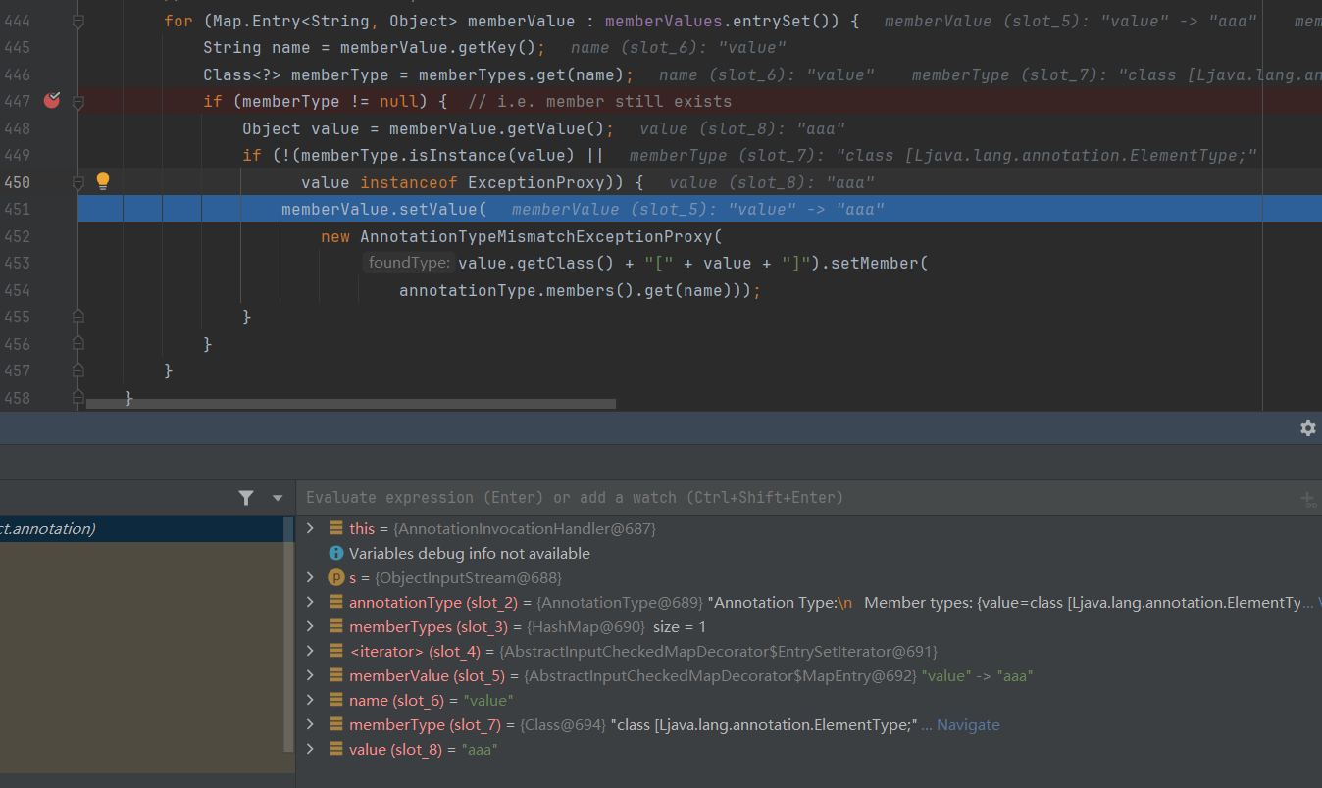The image size is (1322, 788).
Task: Expand the <iterator> (slot_4) variable
Action: (x=311, y=651)
